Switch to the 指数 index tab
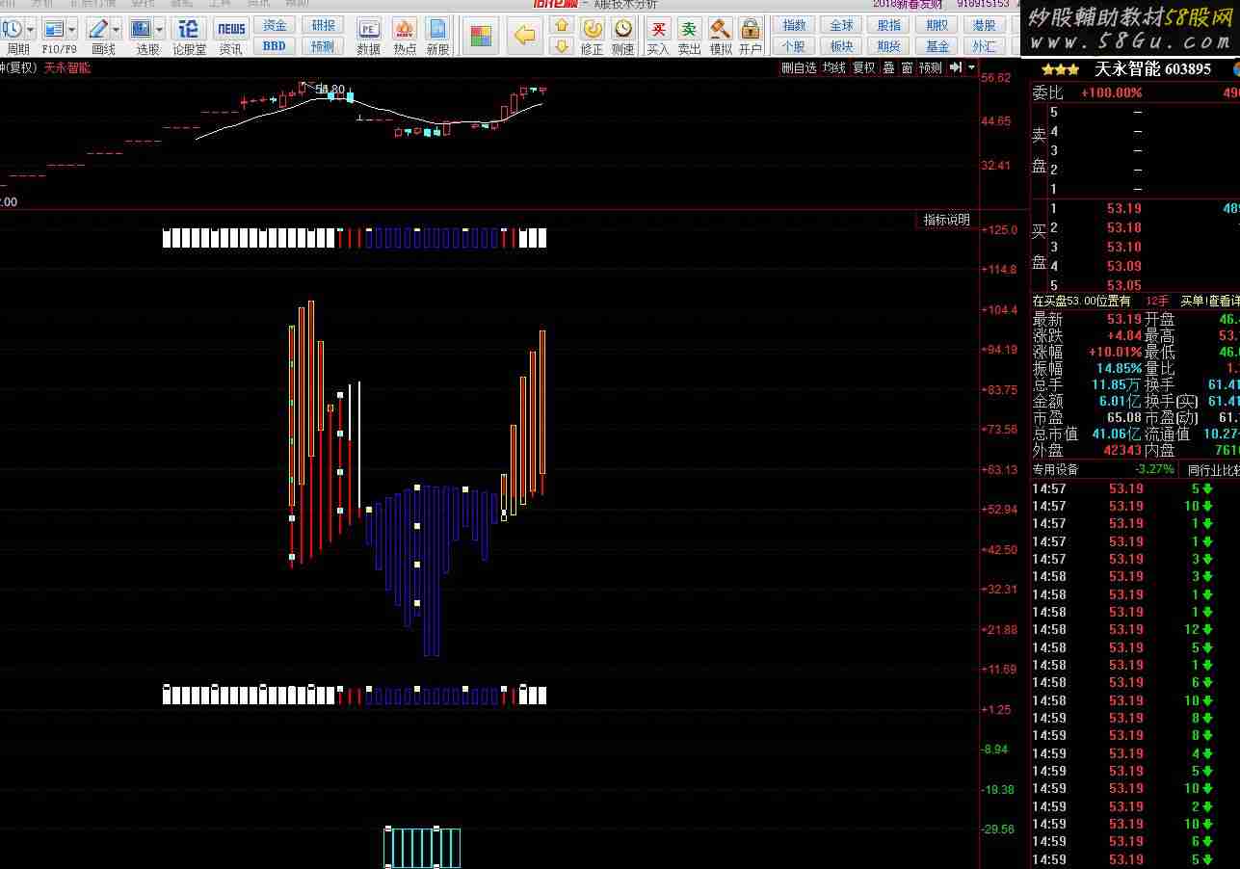This screenshot has height=869, width=1240. coord(794,26)
